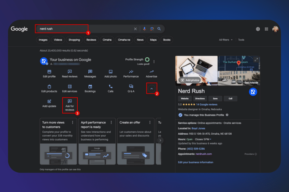View Performance analytics icon
289x192 pixels.
(131, 72)
